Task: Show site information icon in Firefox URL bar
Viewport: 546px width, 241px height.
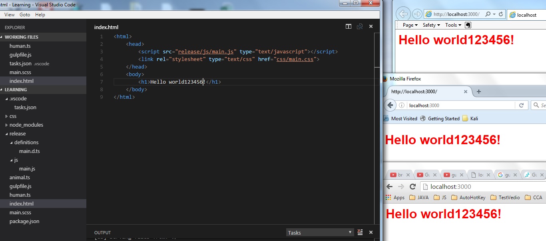Action: (x=402, y=106)
